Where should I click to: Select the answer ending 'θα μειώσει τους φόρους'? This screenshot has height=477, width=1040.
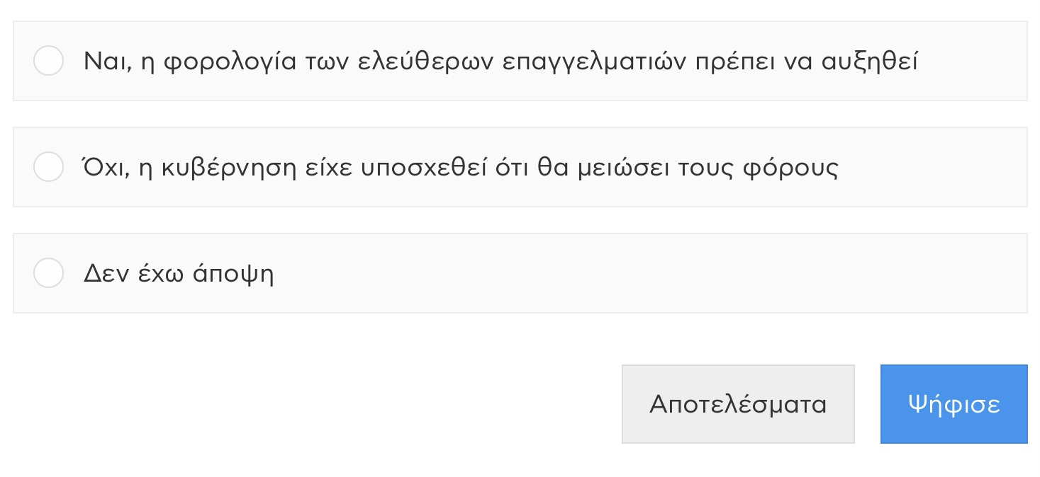pyautogui.click(x=520, y=167)
